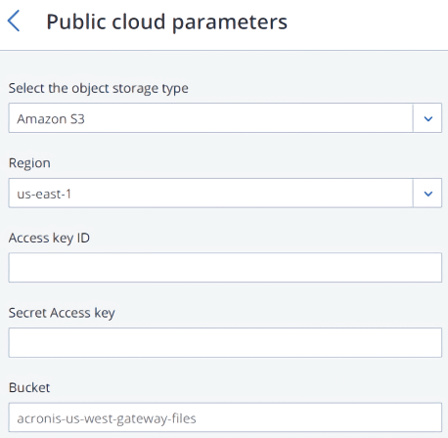Click the chevron icon beside us-east-1
The image size is (448, 438).
[427, 194]
